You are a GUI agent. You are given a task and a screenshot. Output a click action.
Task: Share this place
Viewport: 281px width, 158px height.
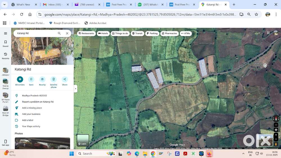coord(65,79)
